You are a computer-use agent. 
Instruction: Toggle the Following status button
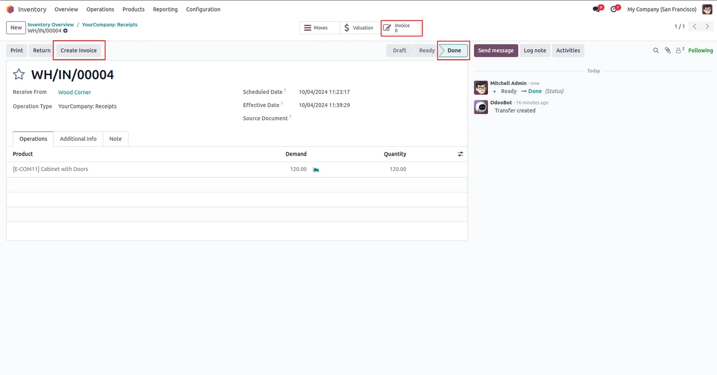[x=701, y=50]
